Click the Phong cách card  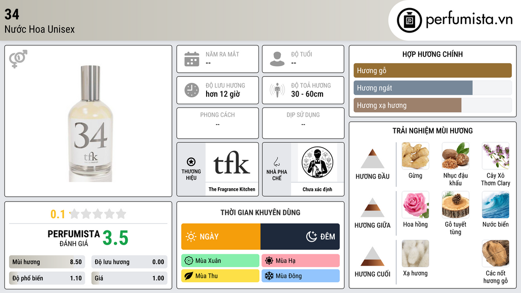pos(218,123)
